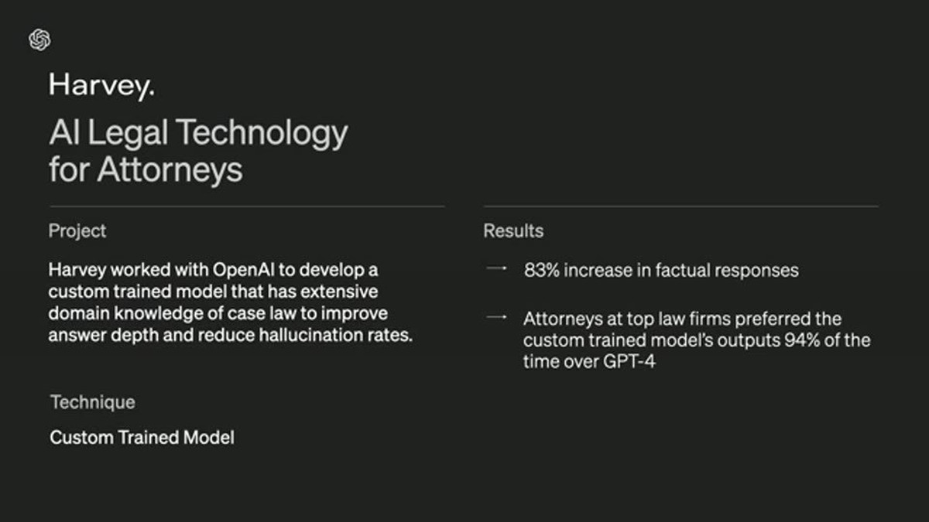Click the Attorneys at top law firms paragraph
The width and height of the screenshot is (929, 522).
(697, 340)
